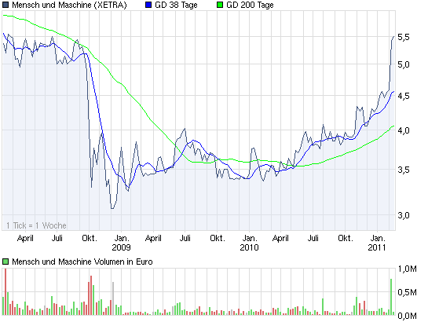This screenshot has width=428, height=322.
Task: Click the tall green volume bar near Jan. 2011
Action: tap(391, 297)
